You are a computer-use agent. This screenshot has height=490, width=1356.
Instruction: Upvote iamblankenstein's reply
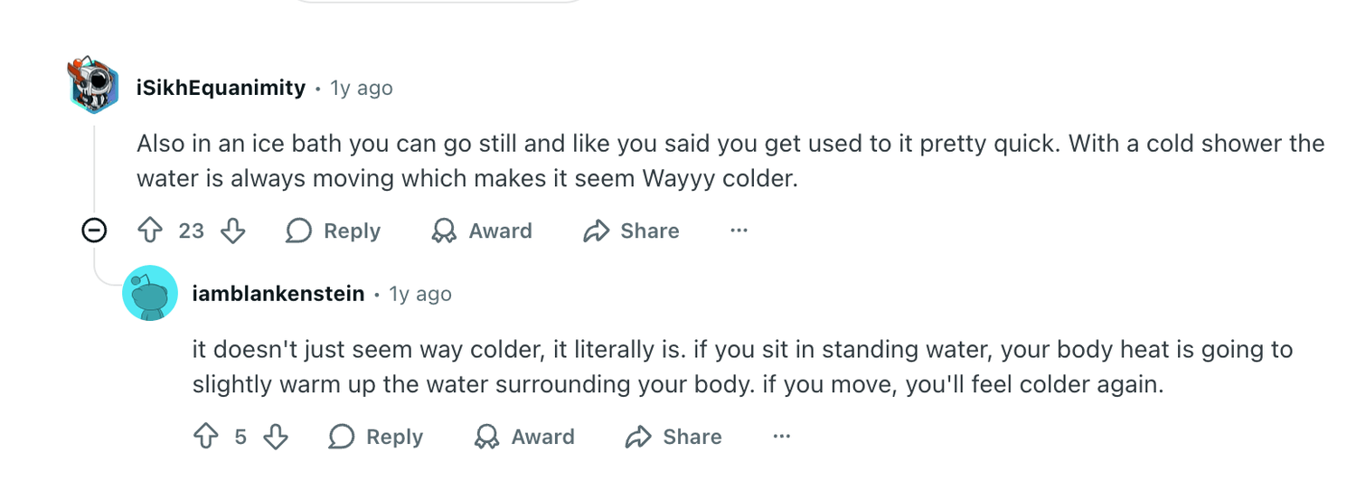pyautogui.click(x=206, y=437)
